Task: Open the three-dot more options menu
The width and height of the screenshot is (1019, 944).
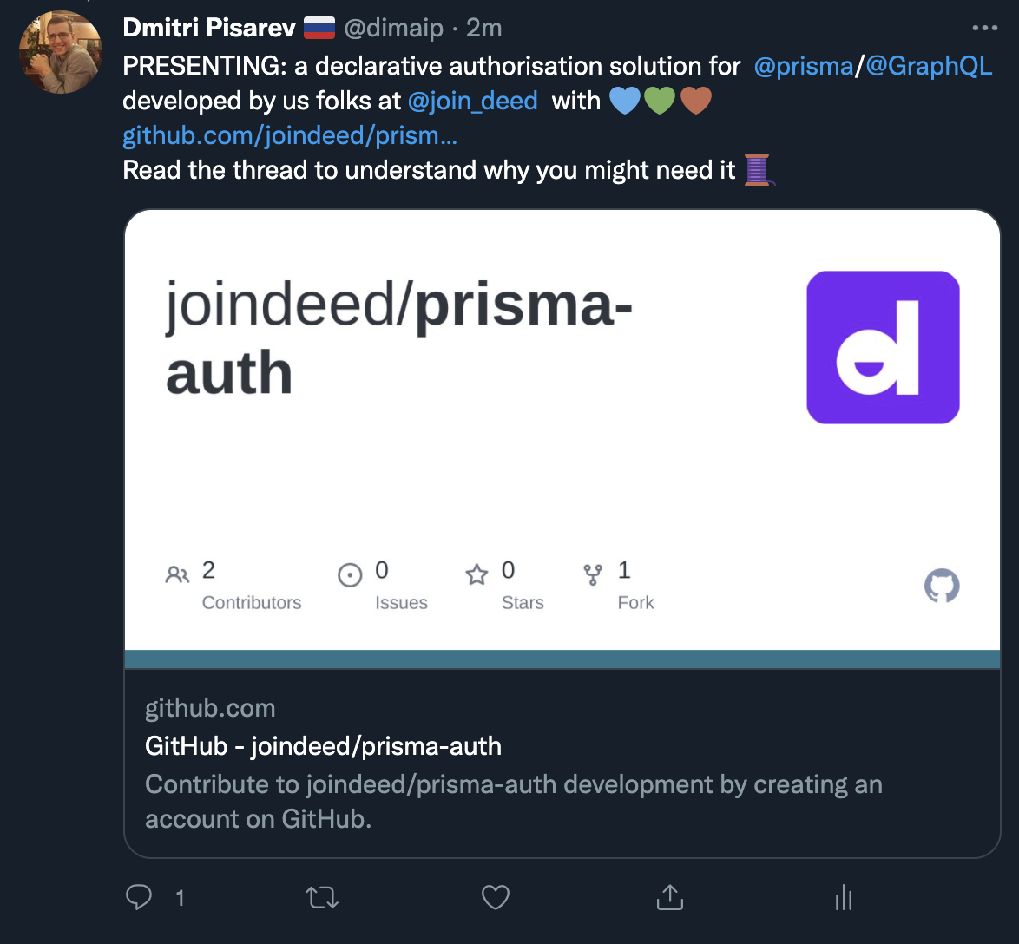Action: (x=985, y=28)
